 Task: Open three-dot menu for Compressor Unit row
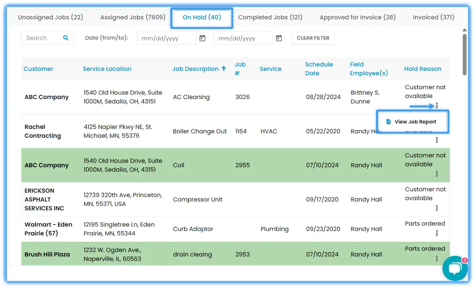437,208
